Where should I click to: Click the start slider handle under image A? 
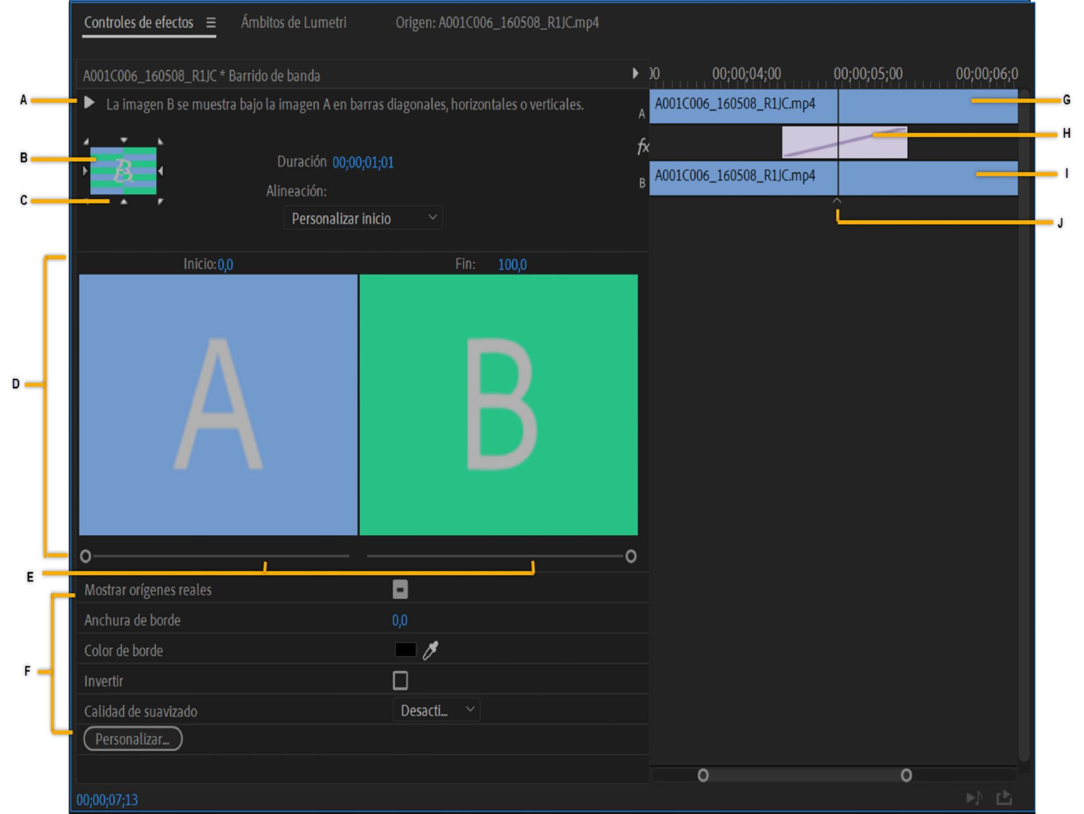coord(86,557)
